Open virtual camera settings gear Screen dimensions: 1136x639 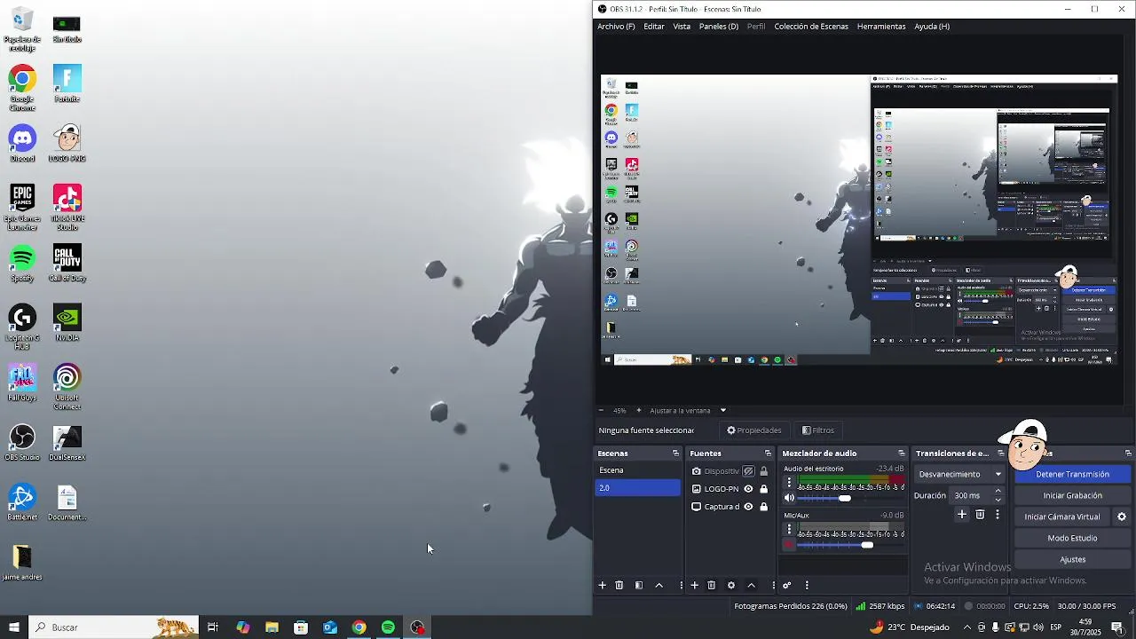1122,517
